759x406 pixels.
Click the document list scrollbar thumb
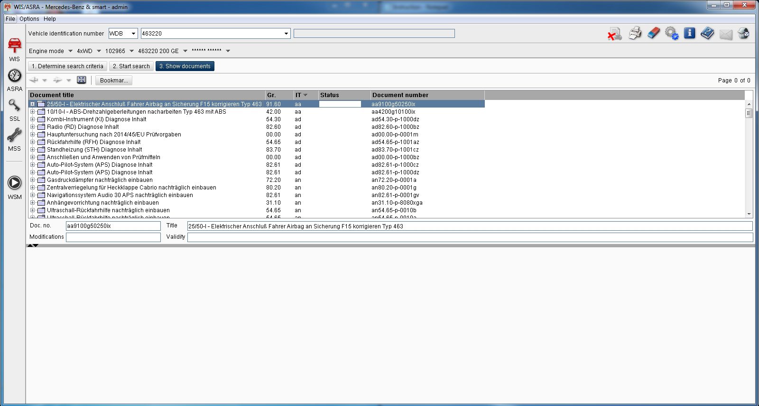click(x=749, y=113)
